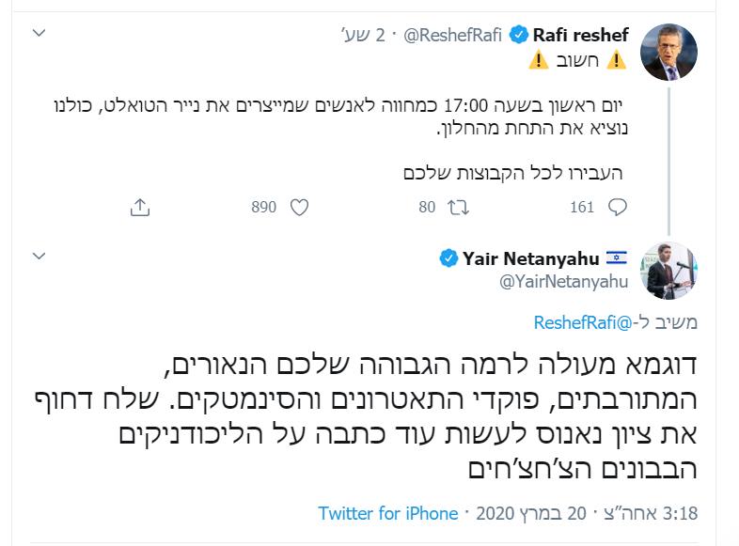Open the @ReshefRafi handle in tweet header
The height and width of the screenshot is (546, 739).
pyautogui.click(x=452, y=35)
